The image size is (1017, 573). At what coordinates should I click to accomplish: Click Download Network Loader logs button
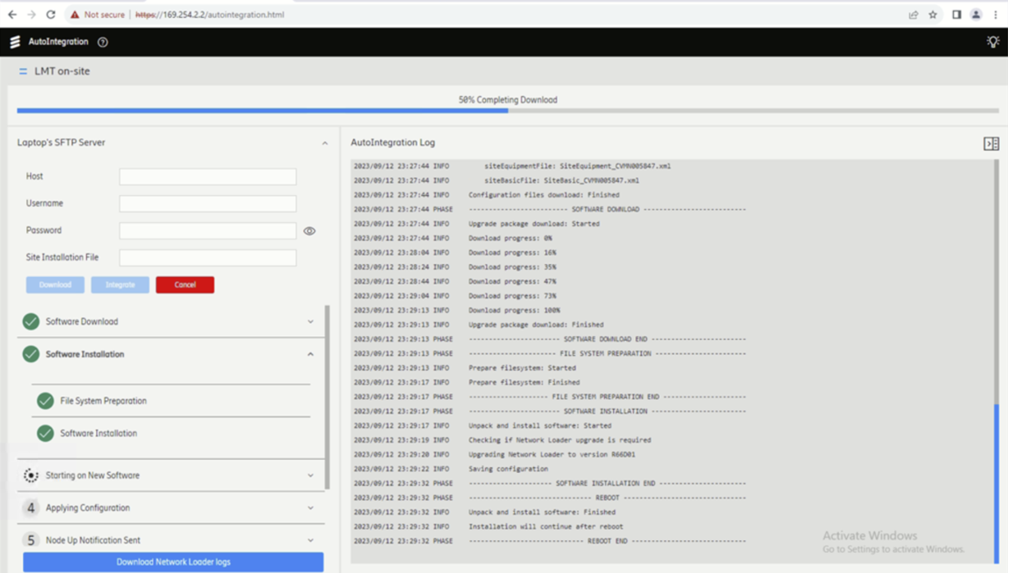pos(173,562)
